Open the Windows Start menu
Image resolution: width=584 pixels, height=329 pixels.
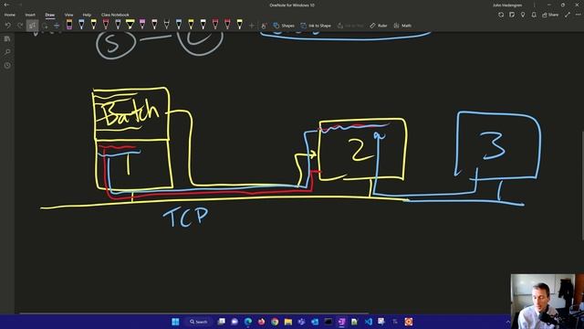[x=175, y=322]
